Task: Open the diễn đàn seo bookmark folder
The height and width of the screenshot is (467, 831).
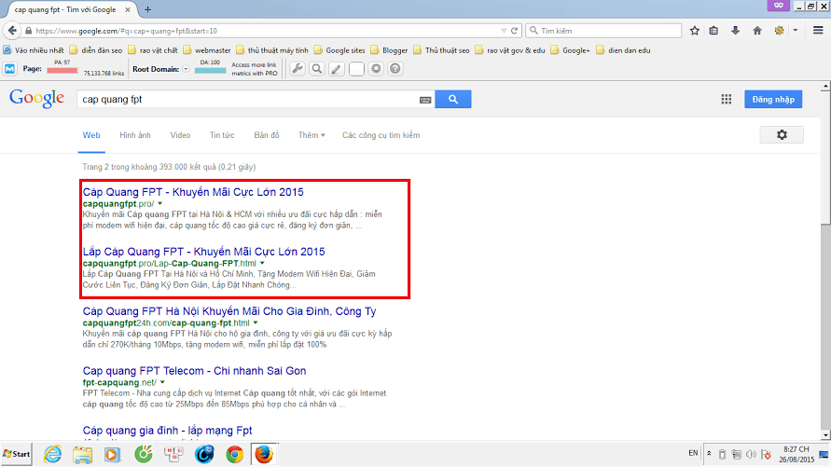Action: click(x=96, y=50)
